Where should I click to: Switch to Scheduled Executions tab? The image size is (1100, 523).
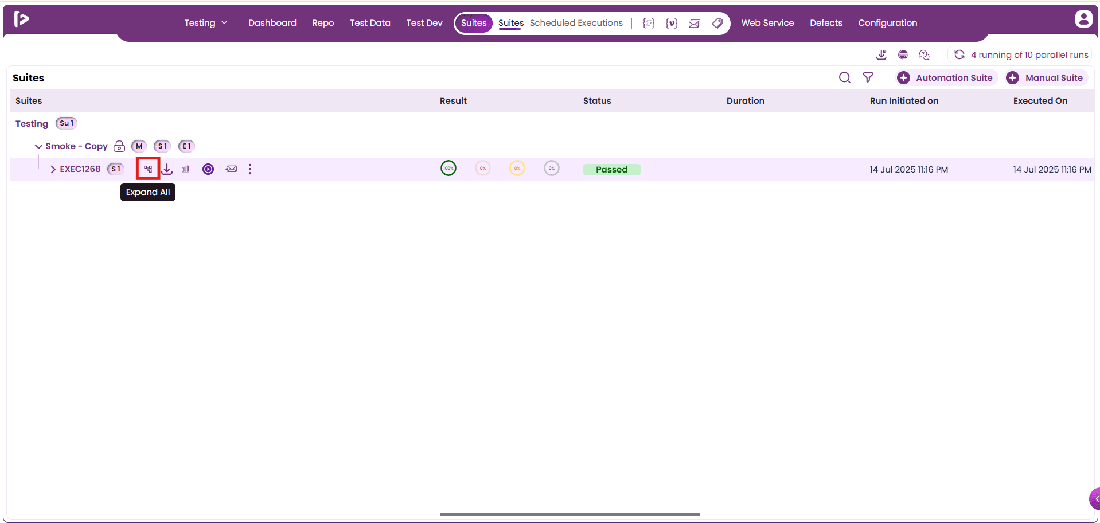point(576,23)
